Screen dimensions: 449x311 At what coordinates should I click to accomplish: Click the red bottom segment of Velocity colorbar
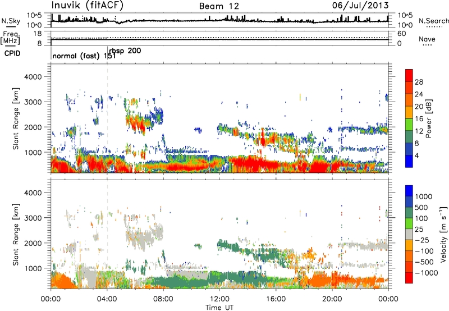(409, 278)
